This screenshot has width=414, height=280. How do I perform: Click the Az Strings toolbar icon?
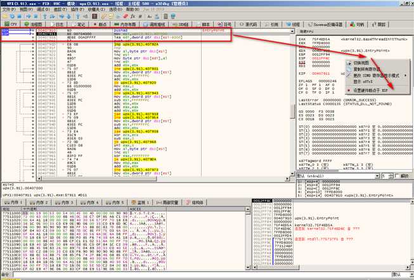pyautogui.click(x=150, y=16)
